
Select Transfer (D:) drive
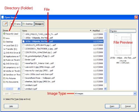(x=10, y=49)
